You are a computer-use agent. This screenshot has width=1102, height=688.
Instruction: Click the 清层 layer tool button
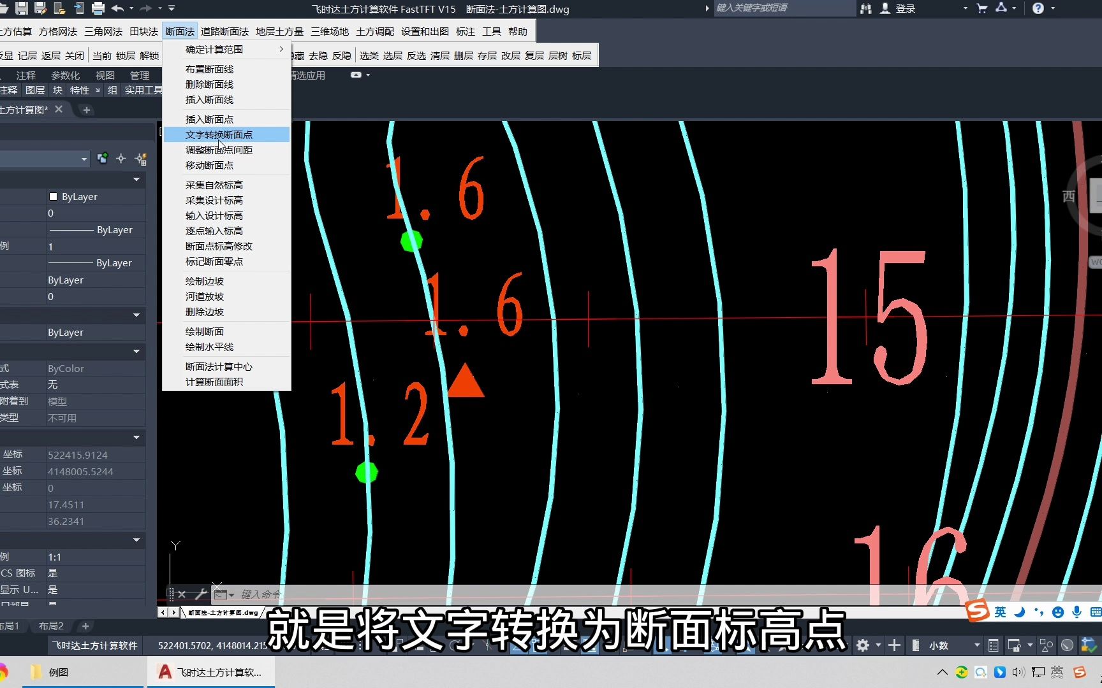click(441, 55)
